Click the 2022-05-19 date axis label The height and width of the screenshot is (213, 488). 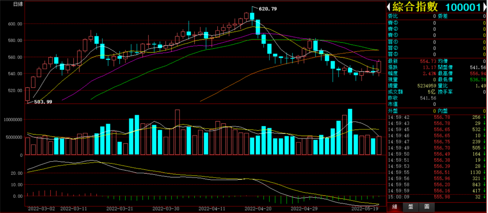(365, 208)
